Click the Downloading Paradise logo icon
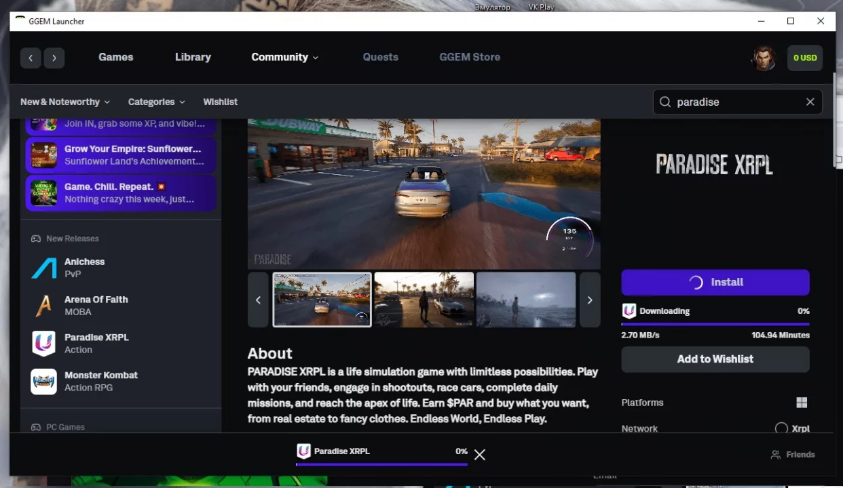This screenshot has width=843, height=488. click(x=629, y=311)
